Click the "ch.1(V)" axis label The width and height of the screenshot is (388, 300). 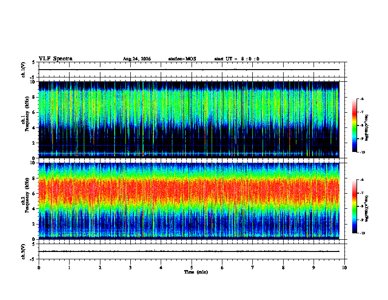24,70
